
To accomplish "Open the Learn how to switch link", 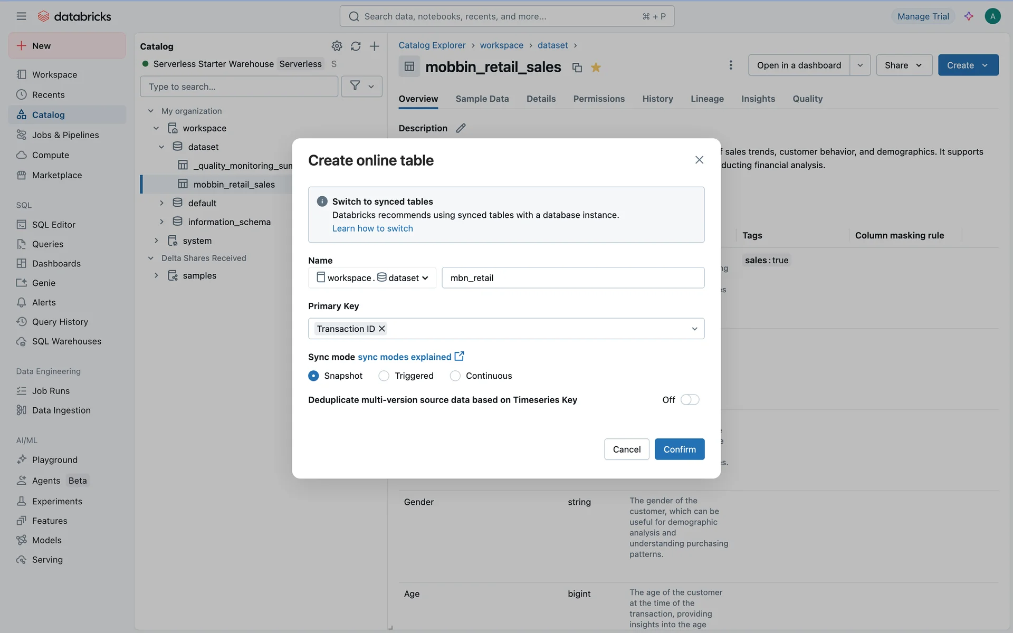I will point(372,228).
